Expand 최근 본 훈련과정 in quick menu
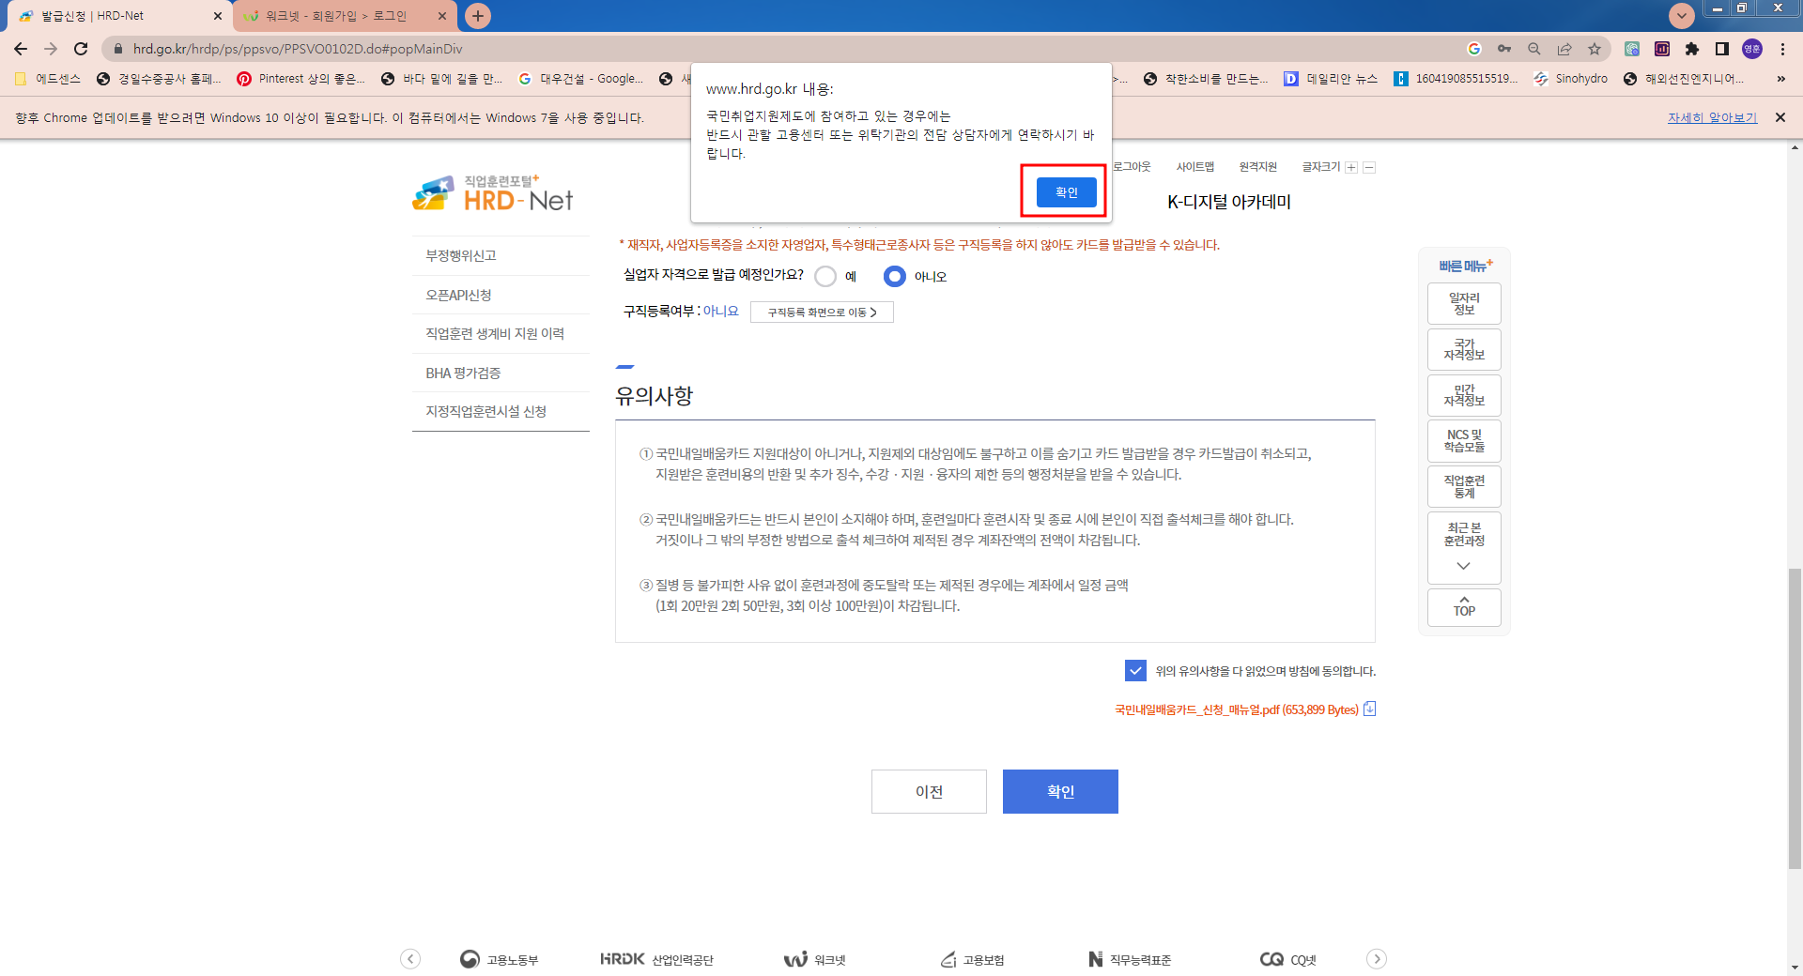 click(x=1463, y=564)
